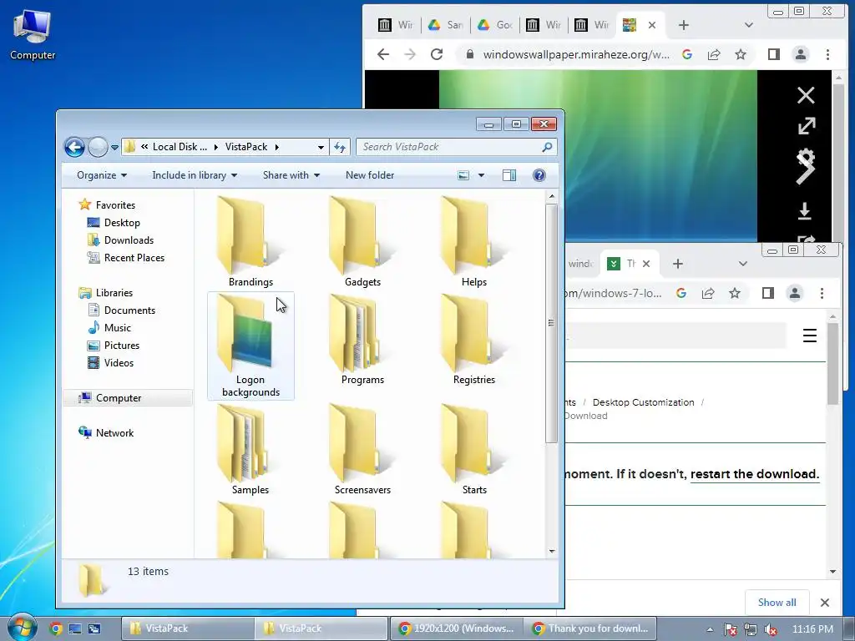
Task: Click Local Disk in the address breadcrumb
Action: [x=180, y=147]
